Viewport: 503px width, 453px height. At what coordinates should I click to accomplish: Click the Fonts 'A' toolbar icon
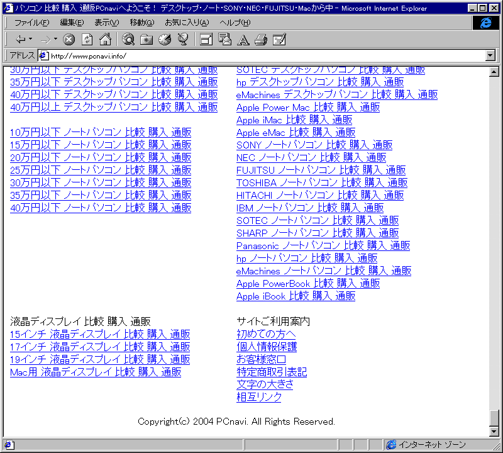coord(243,40)
